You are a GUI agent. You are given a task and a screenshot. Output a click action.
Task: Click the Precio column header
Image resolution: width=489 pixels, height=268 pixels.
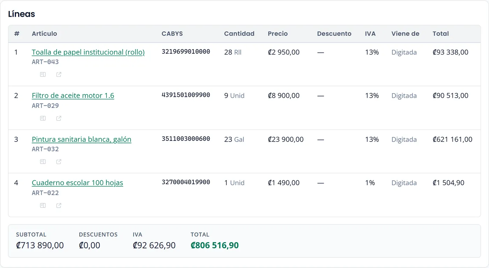pyautogui.click(x=278, y=34)
